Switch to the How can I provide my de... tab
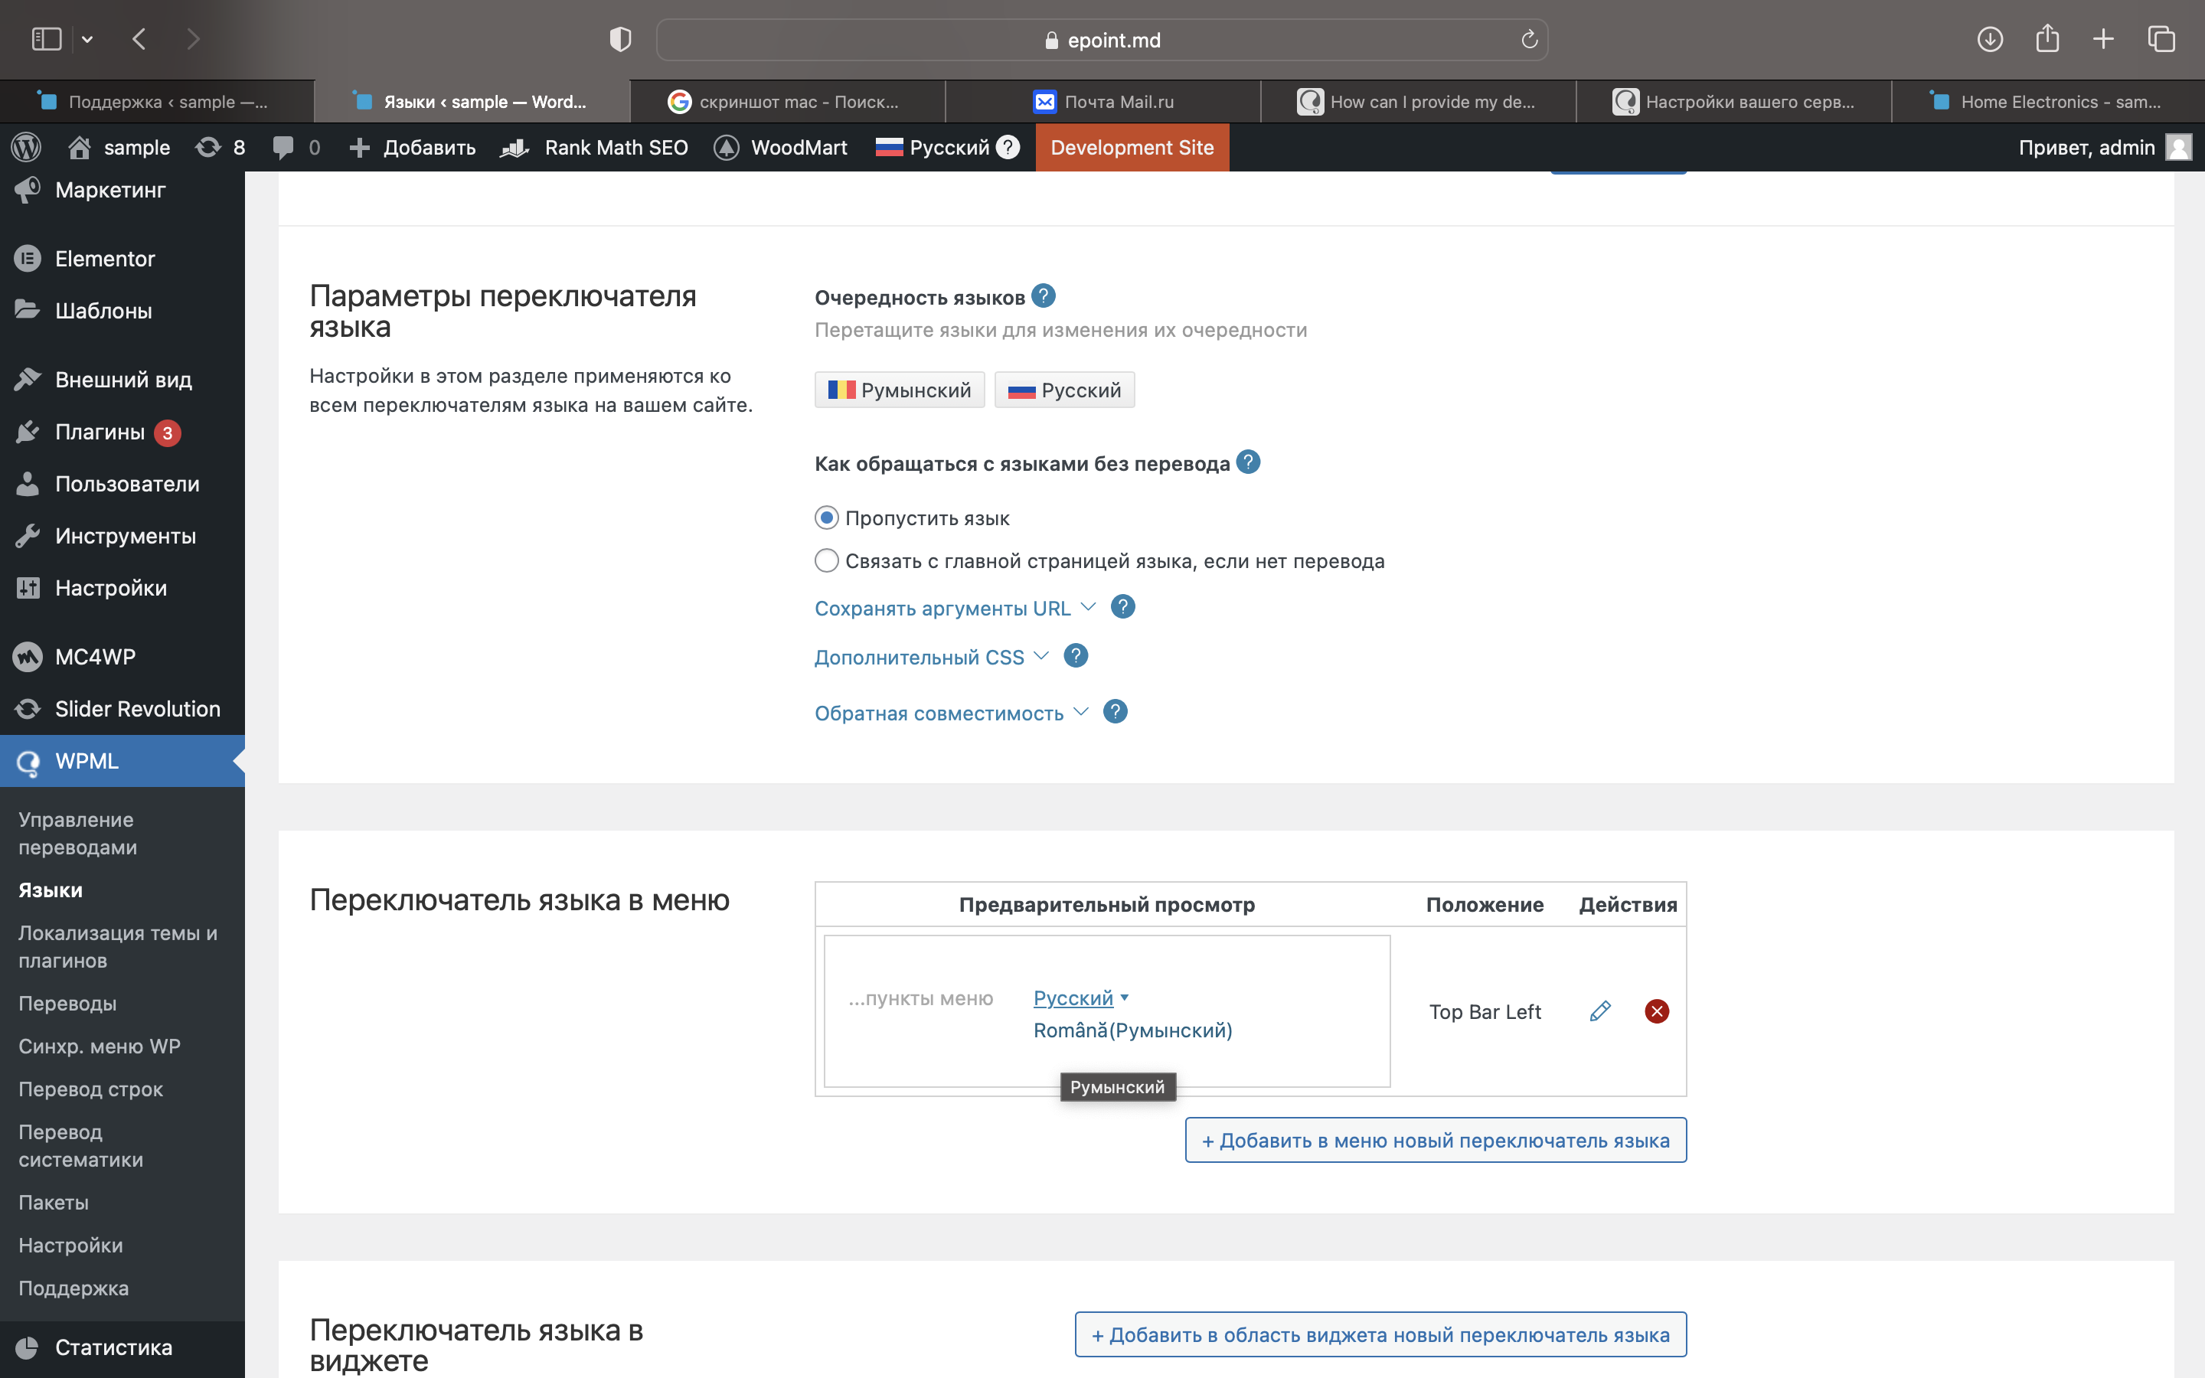This screenshot has width=2205, height=1378. [x=1418, y=102]
